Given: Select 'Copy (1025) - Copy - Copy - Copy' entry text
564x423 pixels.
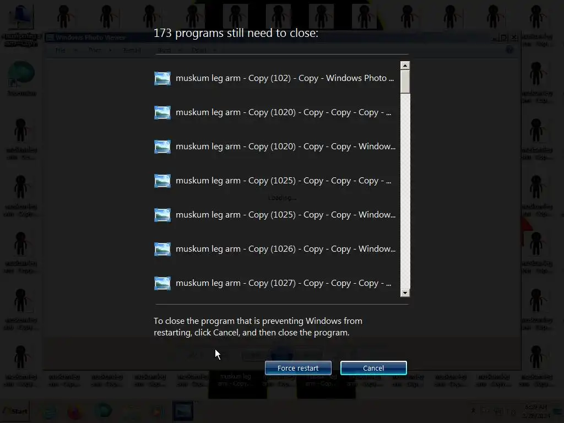Looking at the screenshot, I should [283, 181].
